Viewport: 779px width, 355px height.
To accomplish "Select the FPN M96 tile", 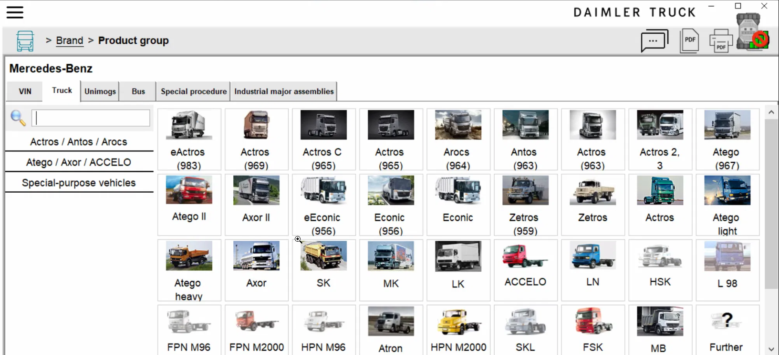I will pos(189,330).
